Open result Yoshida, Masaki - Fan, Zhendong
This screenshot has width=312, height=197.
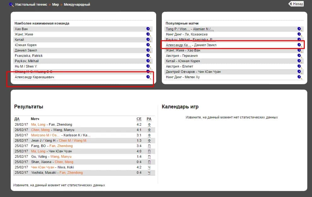pyautogui.click(x=57, y=173)
